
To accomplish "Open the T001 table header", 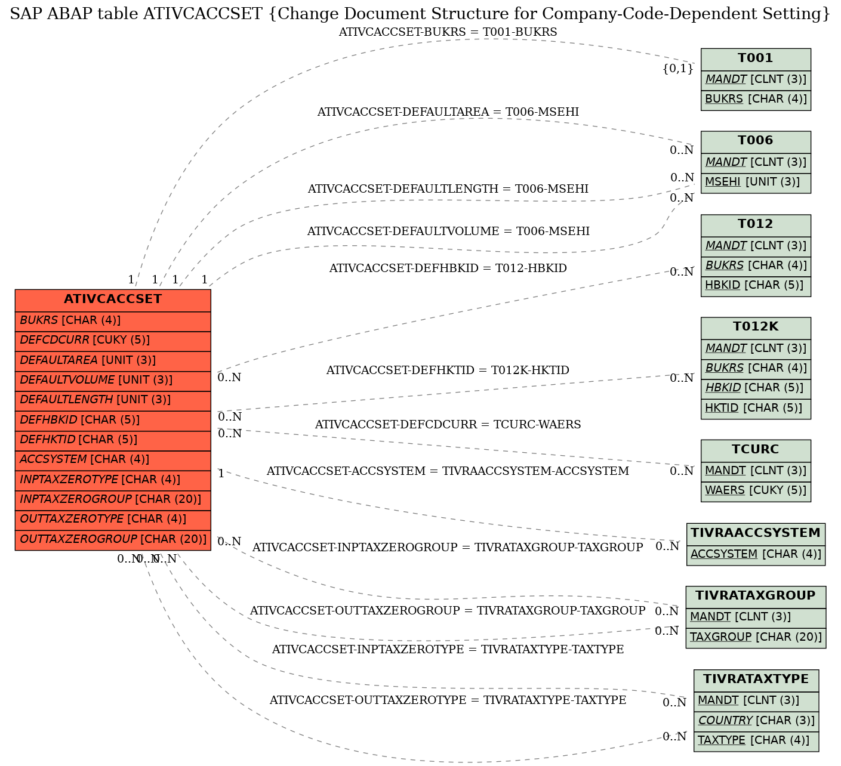I will coord(756,58).
